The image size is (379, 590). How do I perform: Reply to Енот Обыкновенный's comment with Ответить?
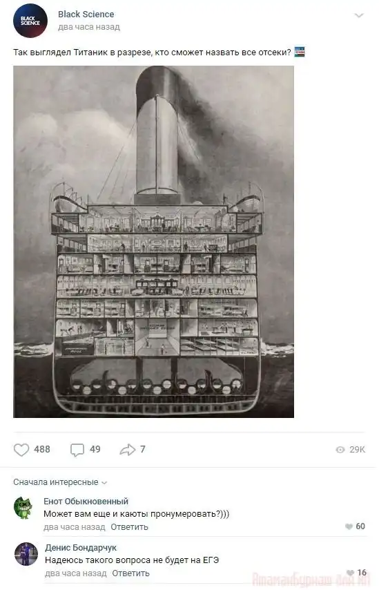129,526
